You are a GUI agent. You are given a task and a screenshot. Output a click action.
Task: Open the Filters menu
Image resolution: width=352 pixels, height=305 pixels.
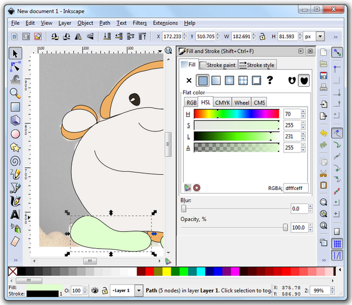140,23
